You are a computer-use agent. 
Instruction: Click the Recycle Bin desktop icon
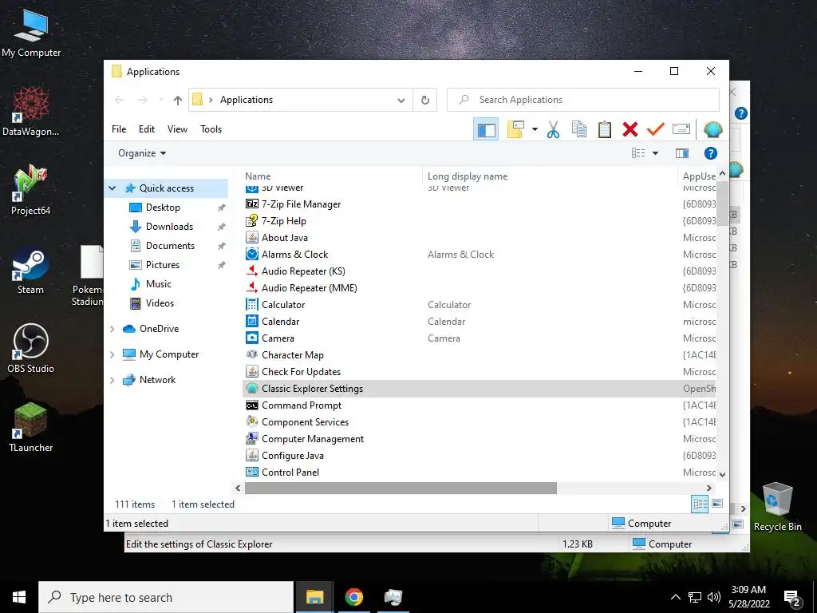click(x=777, y=507)
